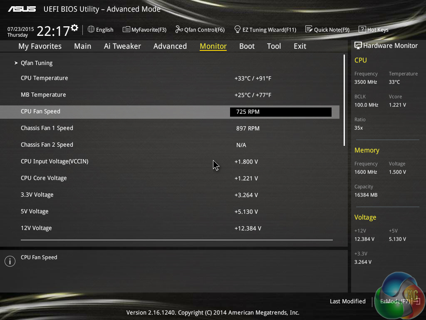This screenshot has height=320, width=426.
Task: Expand the Qfan Tuning submenu
Action: [x=37, y=63]
